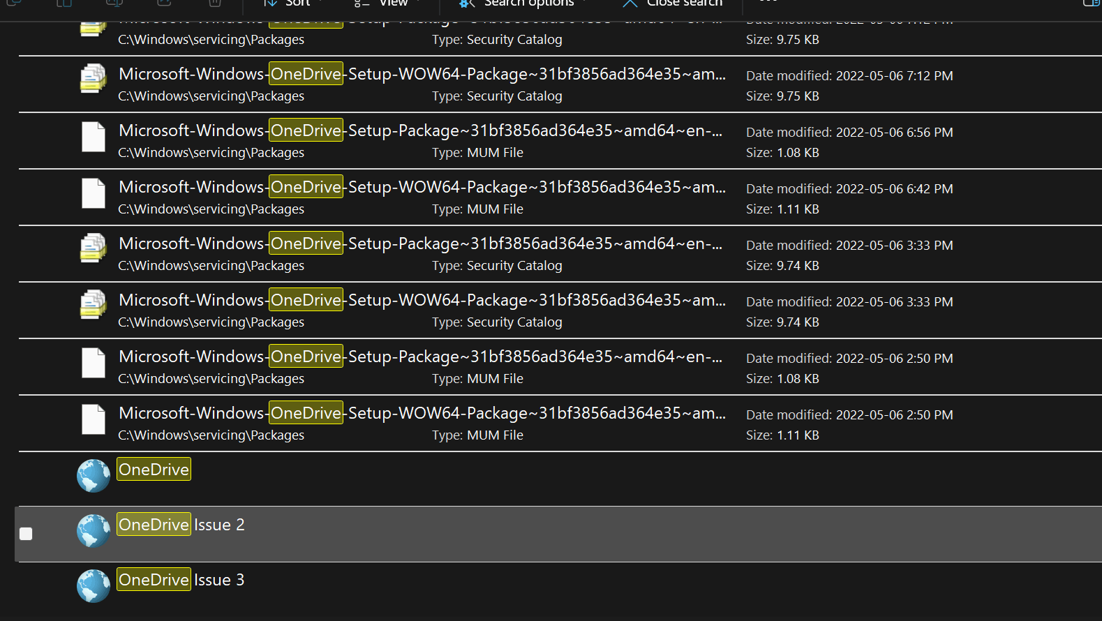Open the View dropdown in the toolbar
The height and width of the screenshot is (621, 1102).
tap(388, 3)
